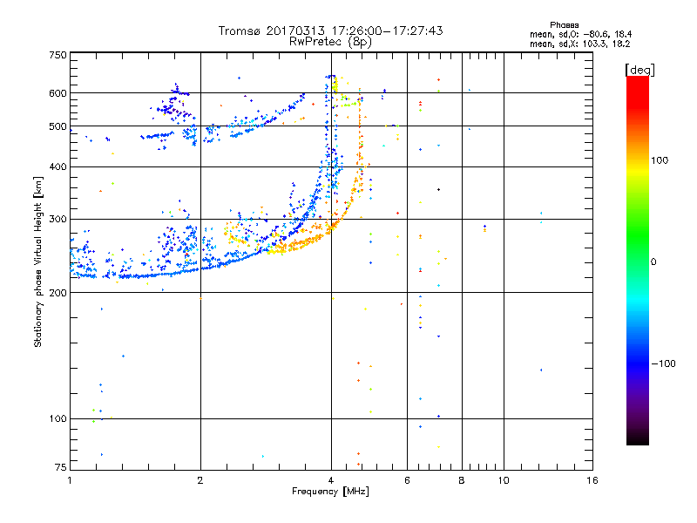Click the x-axis label '8'

coord(462,480)
